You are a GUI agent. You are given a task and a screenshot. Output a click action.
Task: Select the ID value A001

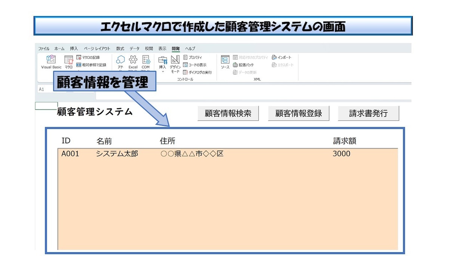pos(70,154)
